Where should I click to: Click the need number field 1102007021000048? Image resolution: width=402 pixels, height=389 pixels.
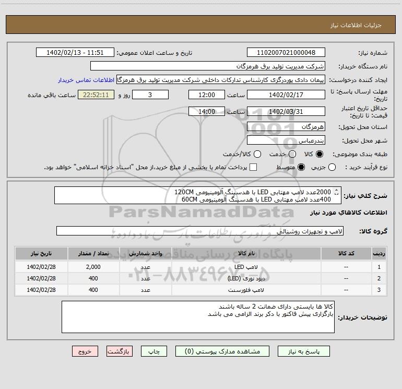[x=286, y=53]
